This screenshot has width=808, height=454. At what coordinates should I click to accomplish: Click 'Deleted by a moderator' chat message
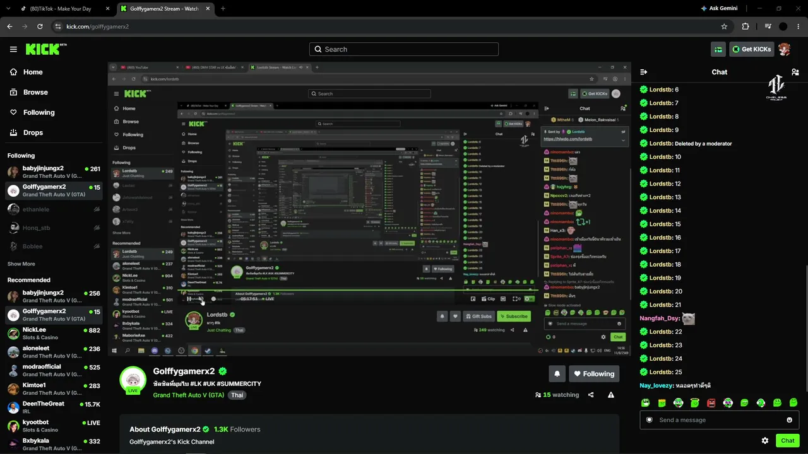pyautogui.click(x=703, y=144)
